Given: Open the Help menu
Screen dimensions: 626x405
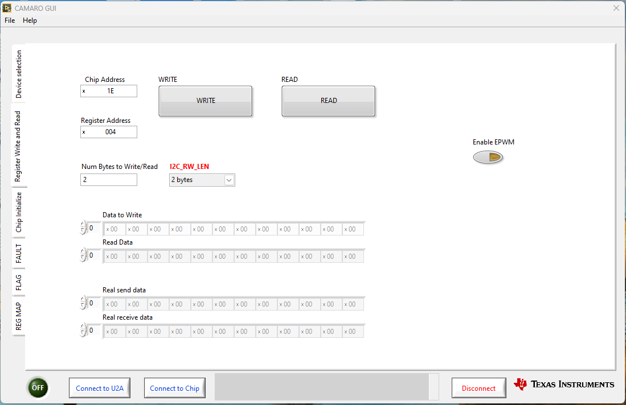Looking at the screenshot, I should click(x=30, y=20).
